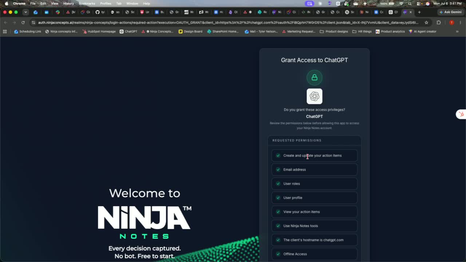
Task: Open the History menu
Action: 68,4
